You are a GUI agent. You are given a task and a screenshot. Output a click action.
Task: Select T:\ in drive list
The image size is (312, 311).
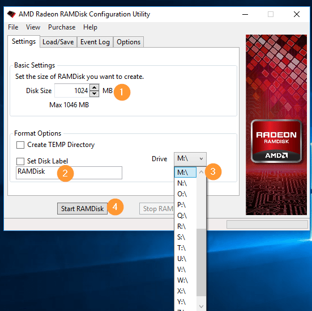(185, 248)
